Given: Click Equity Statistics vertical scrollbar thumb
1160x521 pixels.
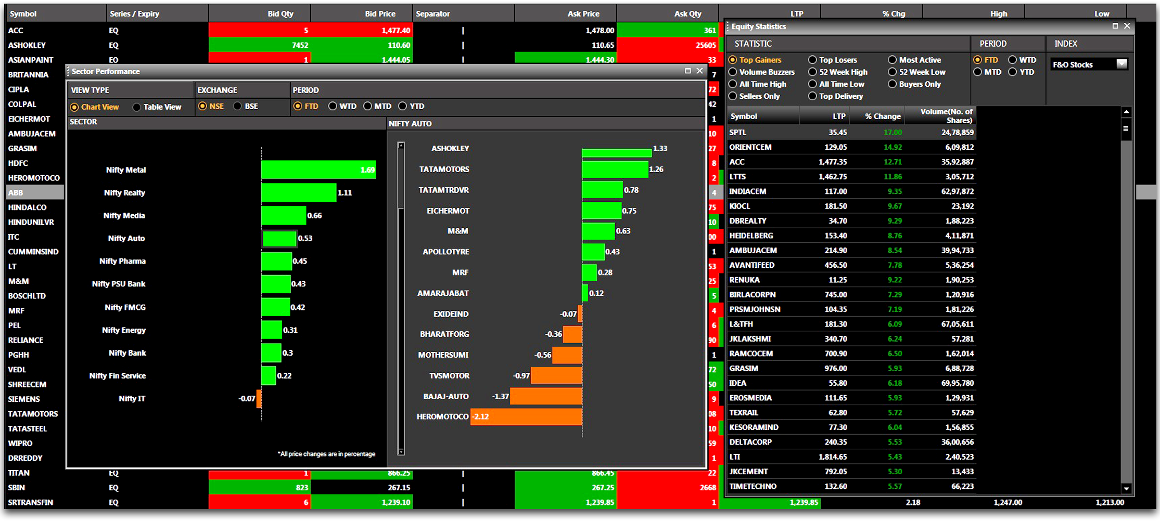Looking at the screenshot, I should [1126, 128].
